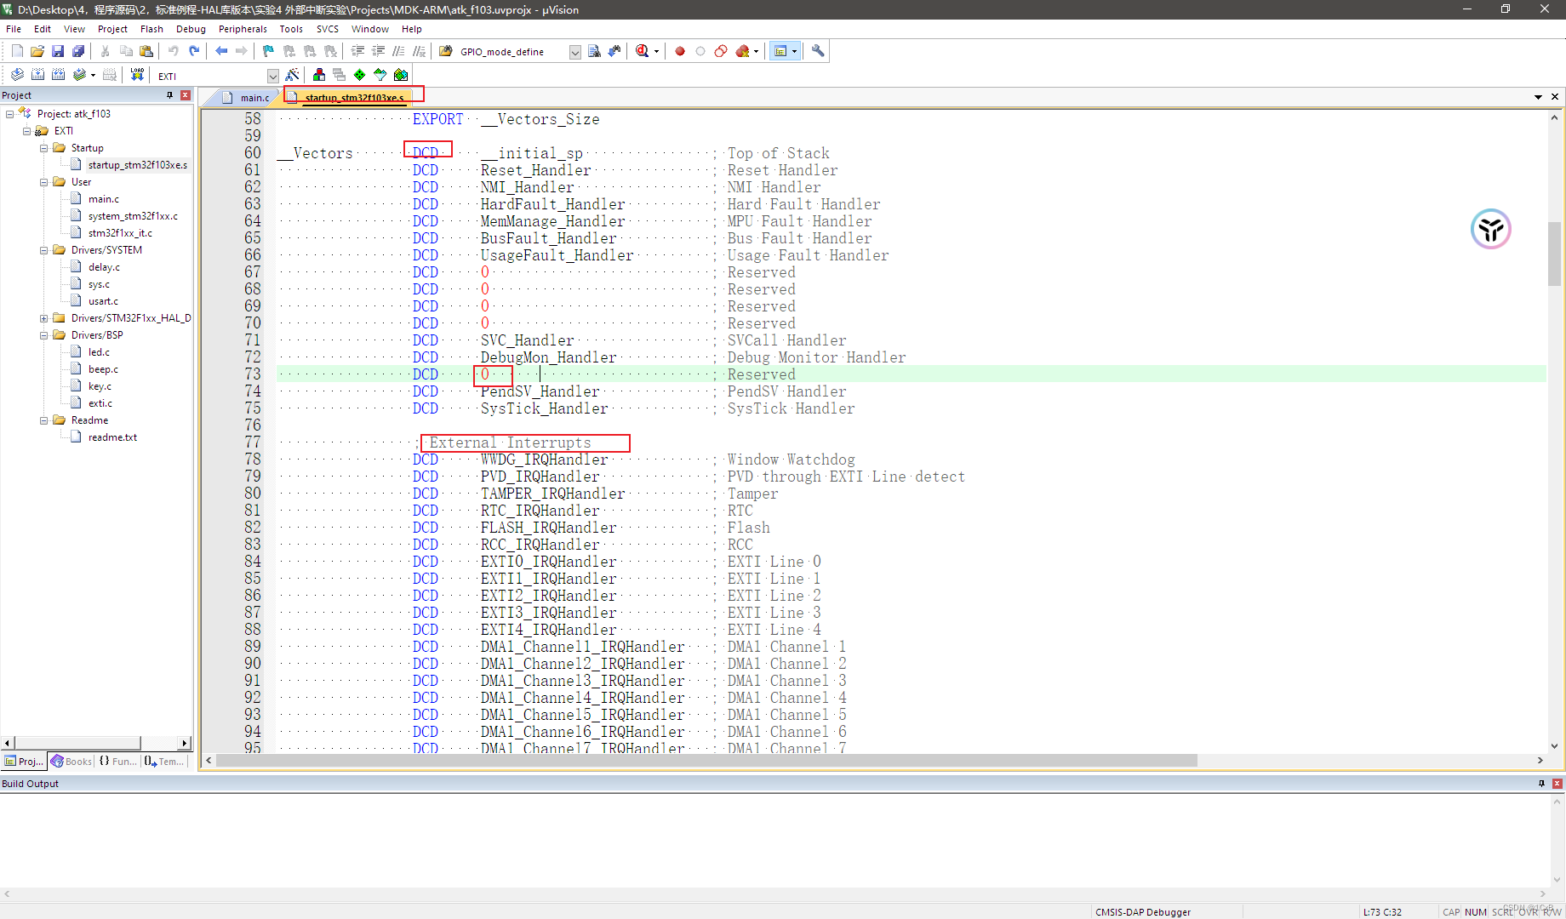Viewport: 1566px width, 919px height.
Task: Save the current file with disk icon
Action: (58, 51)
